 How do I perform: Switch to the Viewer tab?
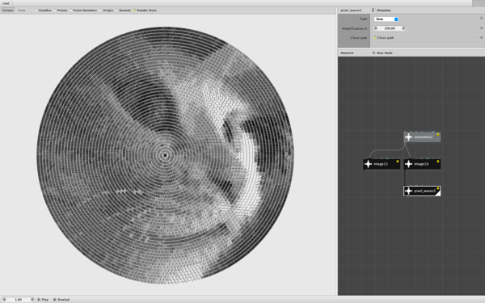click(8, 11)
